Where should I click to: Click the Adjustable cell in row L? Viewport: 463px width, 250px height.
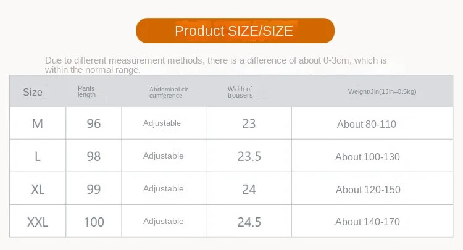(x=164, y=156)
